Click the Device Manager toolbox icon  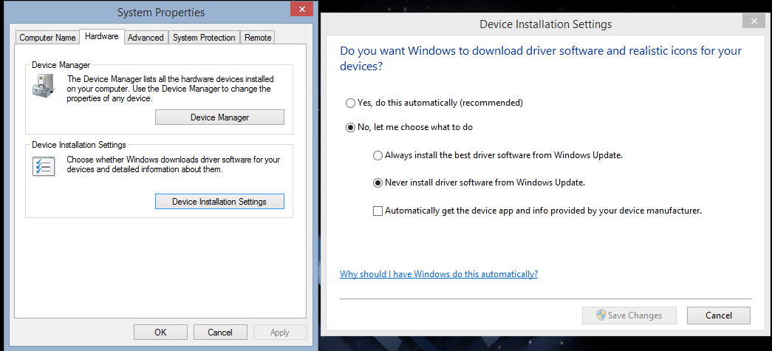45,86
